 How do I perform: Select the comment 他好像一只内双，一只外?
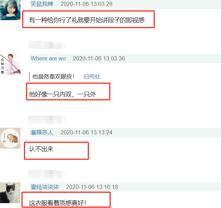(62, 94)
